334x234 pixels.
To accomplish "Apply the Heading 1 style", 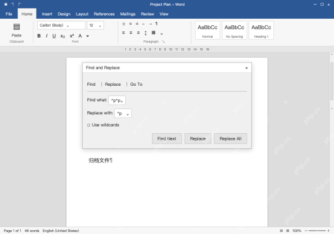I will click(x=261, y=31).
